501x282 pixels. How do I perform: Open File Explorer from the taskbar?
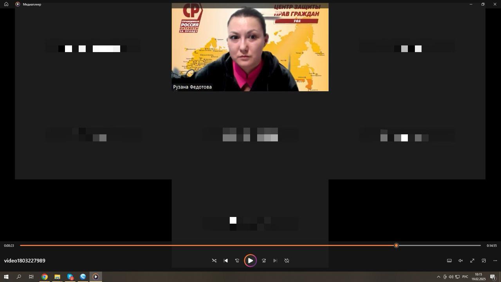coord(57,277)
